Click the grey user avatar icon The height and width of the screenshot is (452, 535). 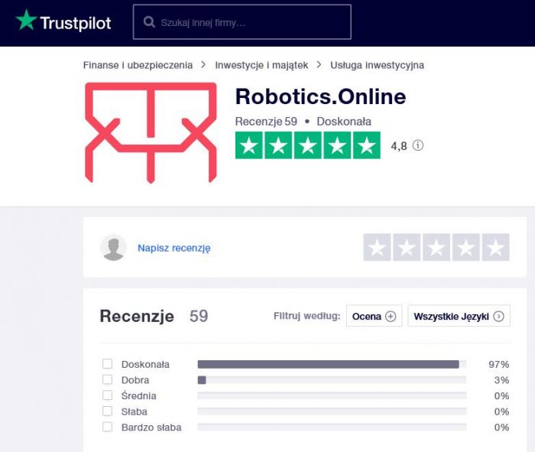(114, 248)
